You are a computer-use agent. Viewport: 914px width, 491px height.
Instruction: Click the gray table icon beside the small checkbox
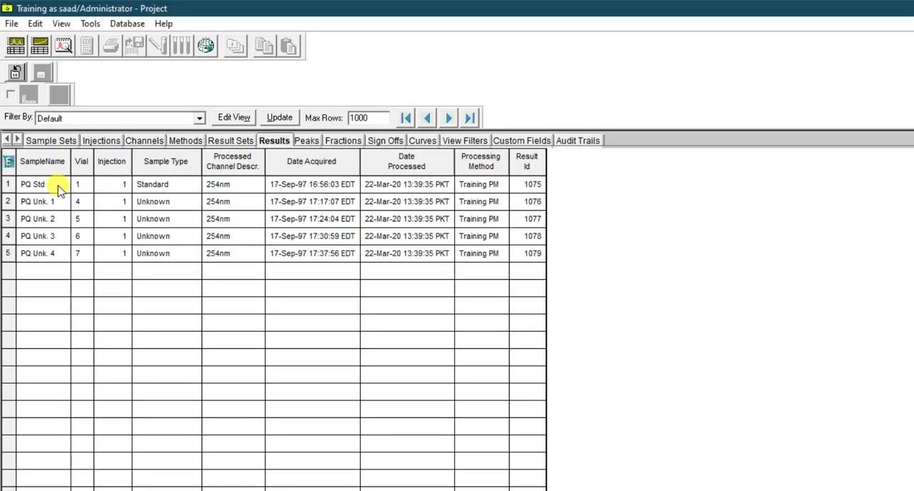29,95
